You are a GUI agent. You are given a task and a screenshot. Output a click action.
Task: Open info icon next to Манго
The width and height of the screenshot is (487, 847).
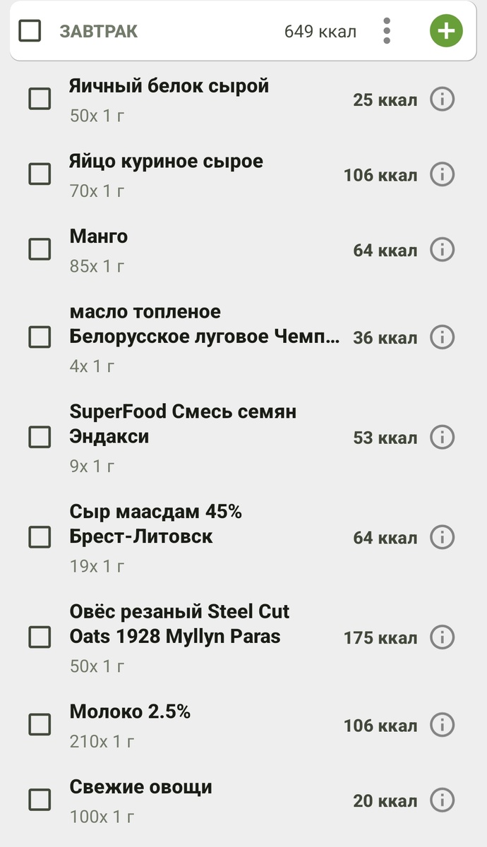click(x=443, y=249)
